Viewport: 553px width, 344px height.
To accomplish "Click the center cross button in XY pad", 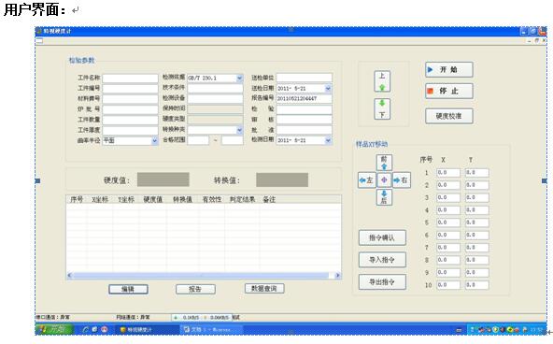I will click(x=384, y=179).
